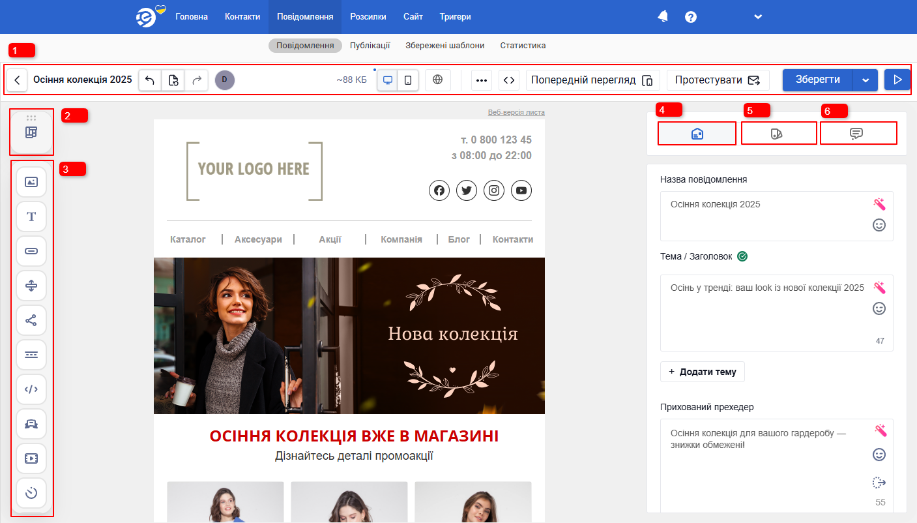Select the Timer block
917x523 pixels.
pyautogui.click(x=31, y=493)
